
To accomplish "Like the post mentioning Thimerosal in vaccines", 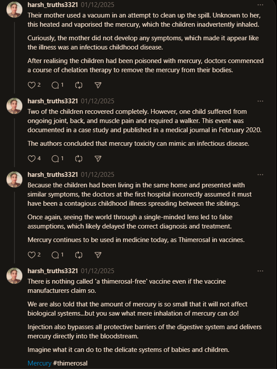I will (32, 255).
